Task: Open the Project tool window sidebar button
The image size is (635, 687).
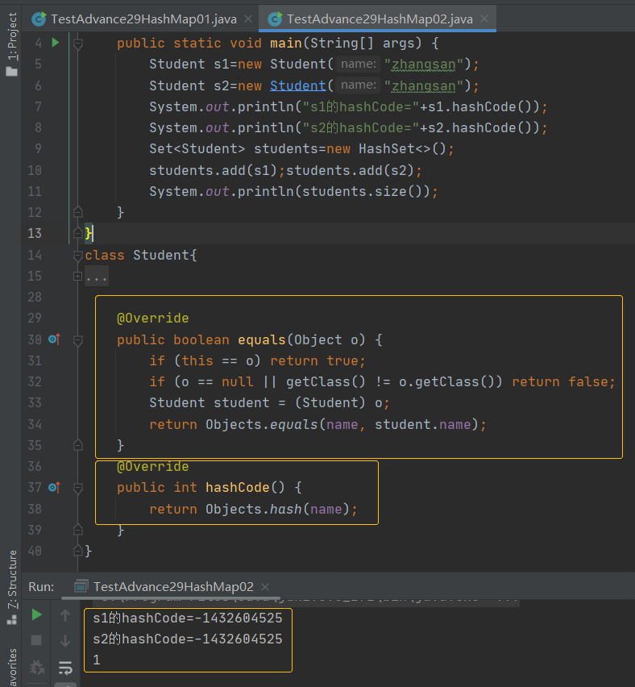Action: [x=12, y=44]
